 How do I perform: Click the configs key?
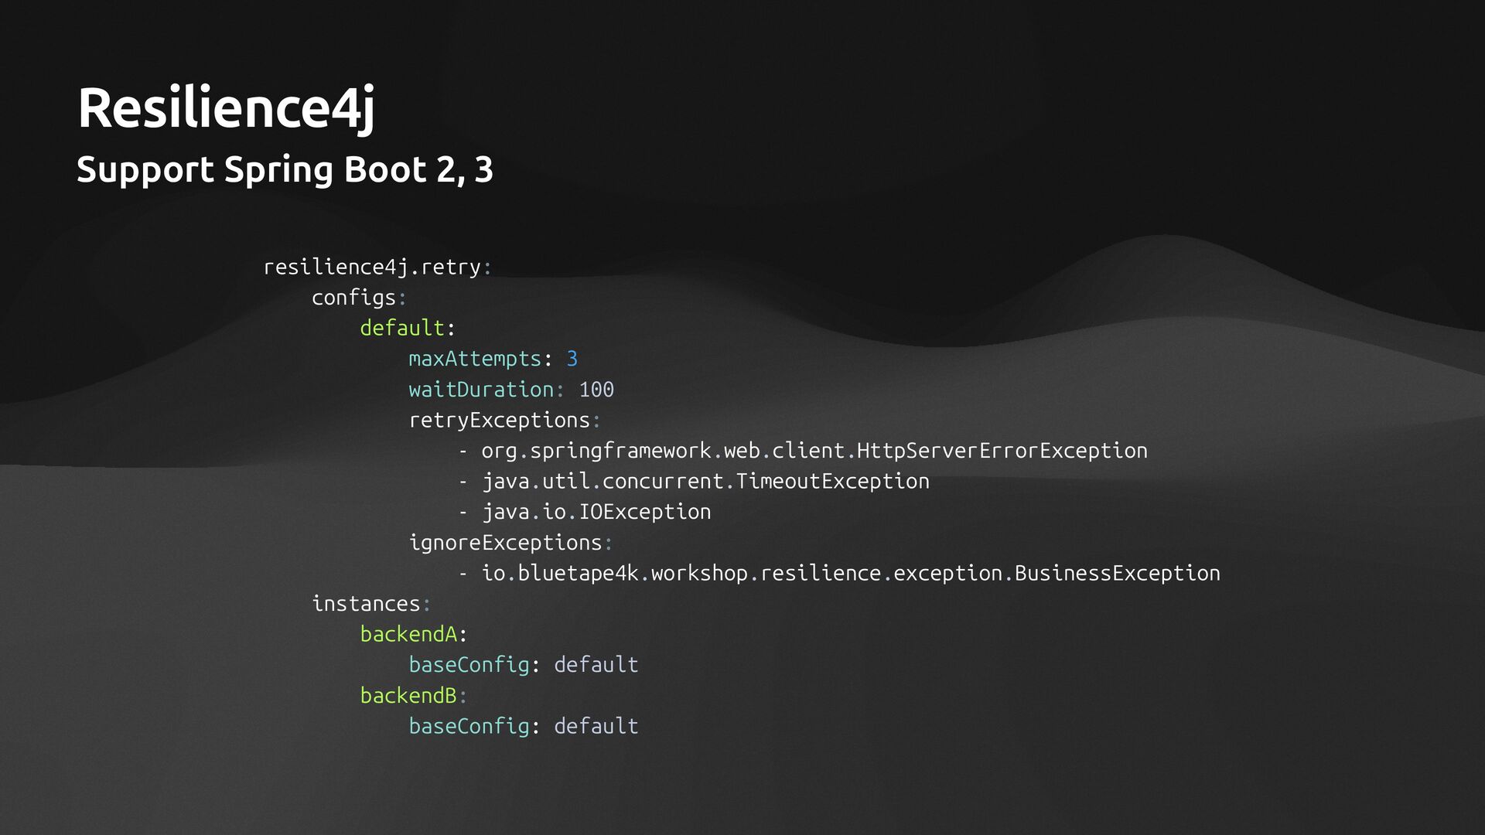pos(354,298)
